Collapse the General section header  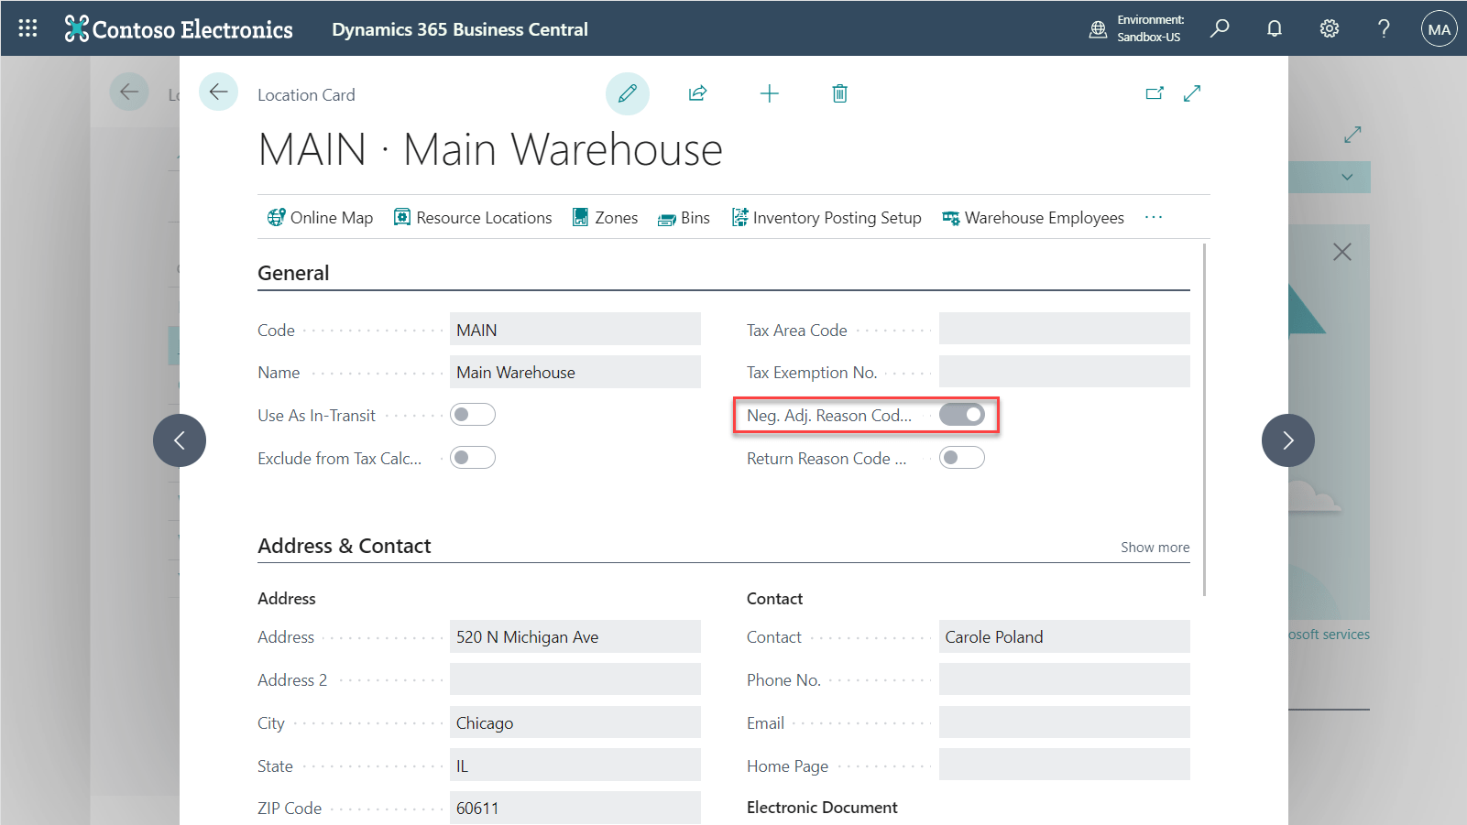293,273
